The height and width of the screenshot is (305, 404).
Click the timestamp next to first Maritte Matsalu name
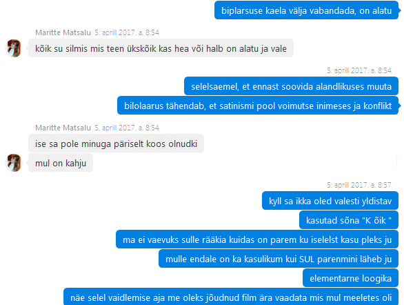[126, 32]
